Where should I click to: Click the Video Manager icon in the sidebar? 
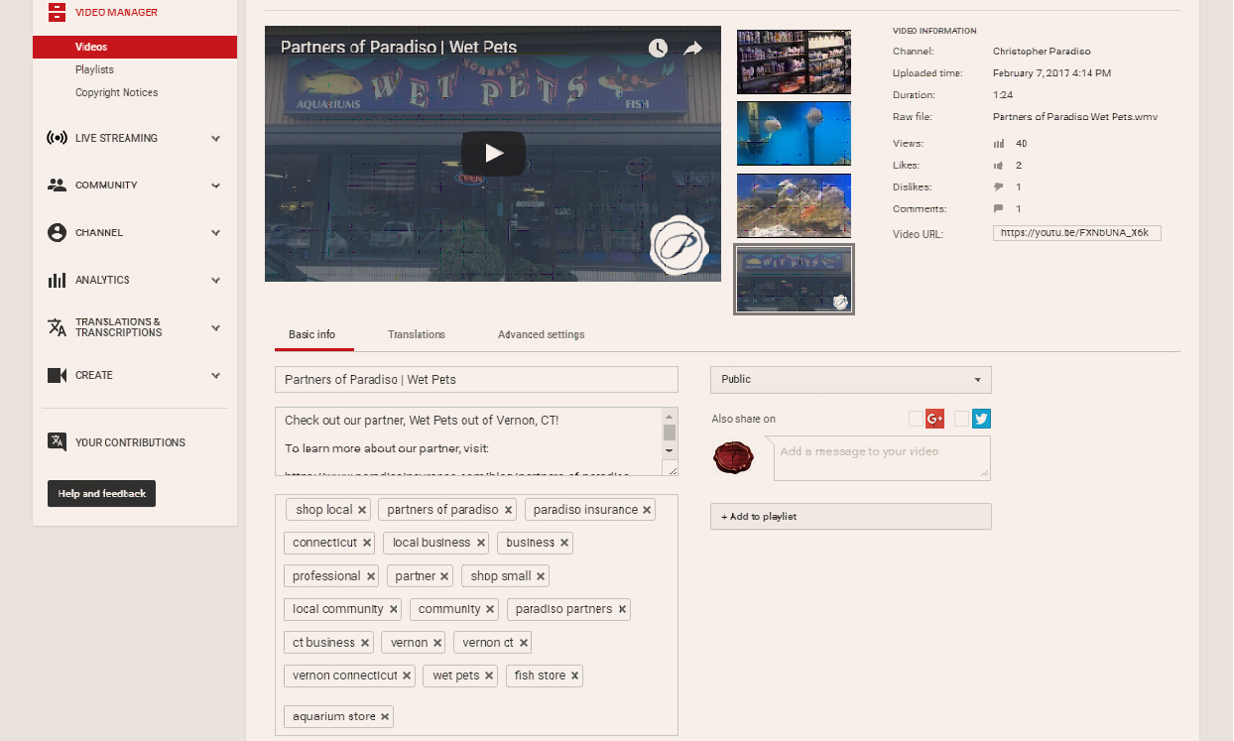click(x=57, y=13)
